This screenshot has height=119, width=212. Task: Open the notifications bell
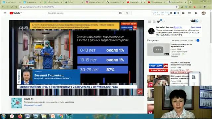coord(196,13)
